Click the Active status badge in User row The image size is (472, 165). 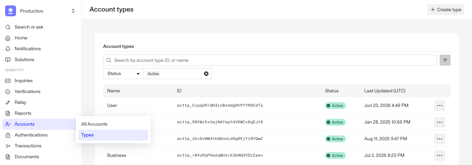coord(335,106)
